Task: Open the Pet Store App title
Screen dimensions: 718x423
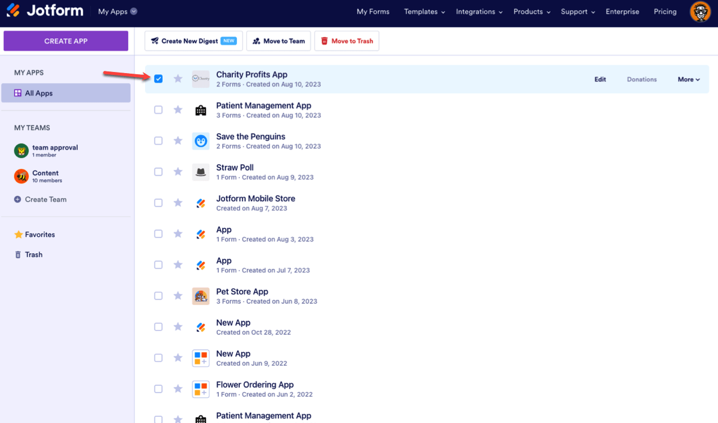Action: [x=242, y=291]
